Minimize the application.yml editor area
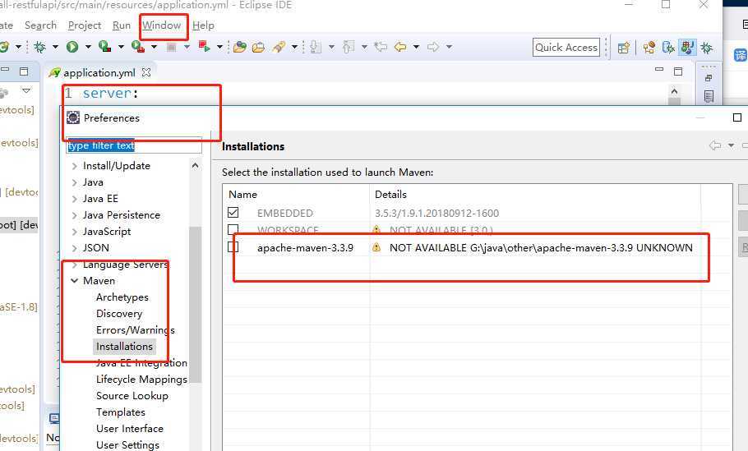The width and height of the screenshot is (748, 451). (659, 70)
